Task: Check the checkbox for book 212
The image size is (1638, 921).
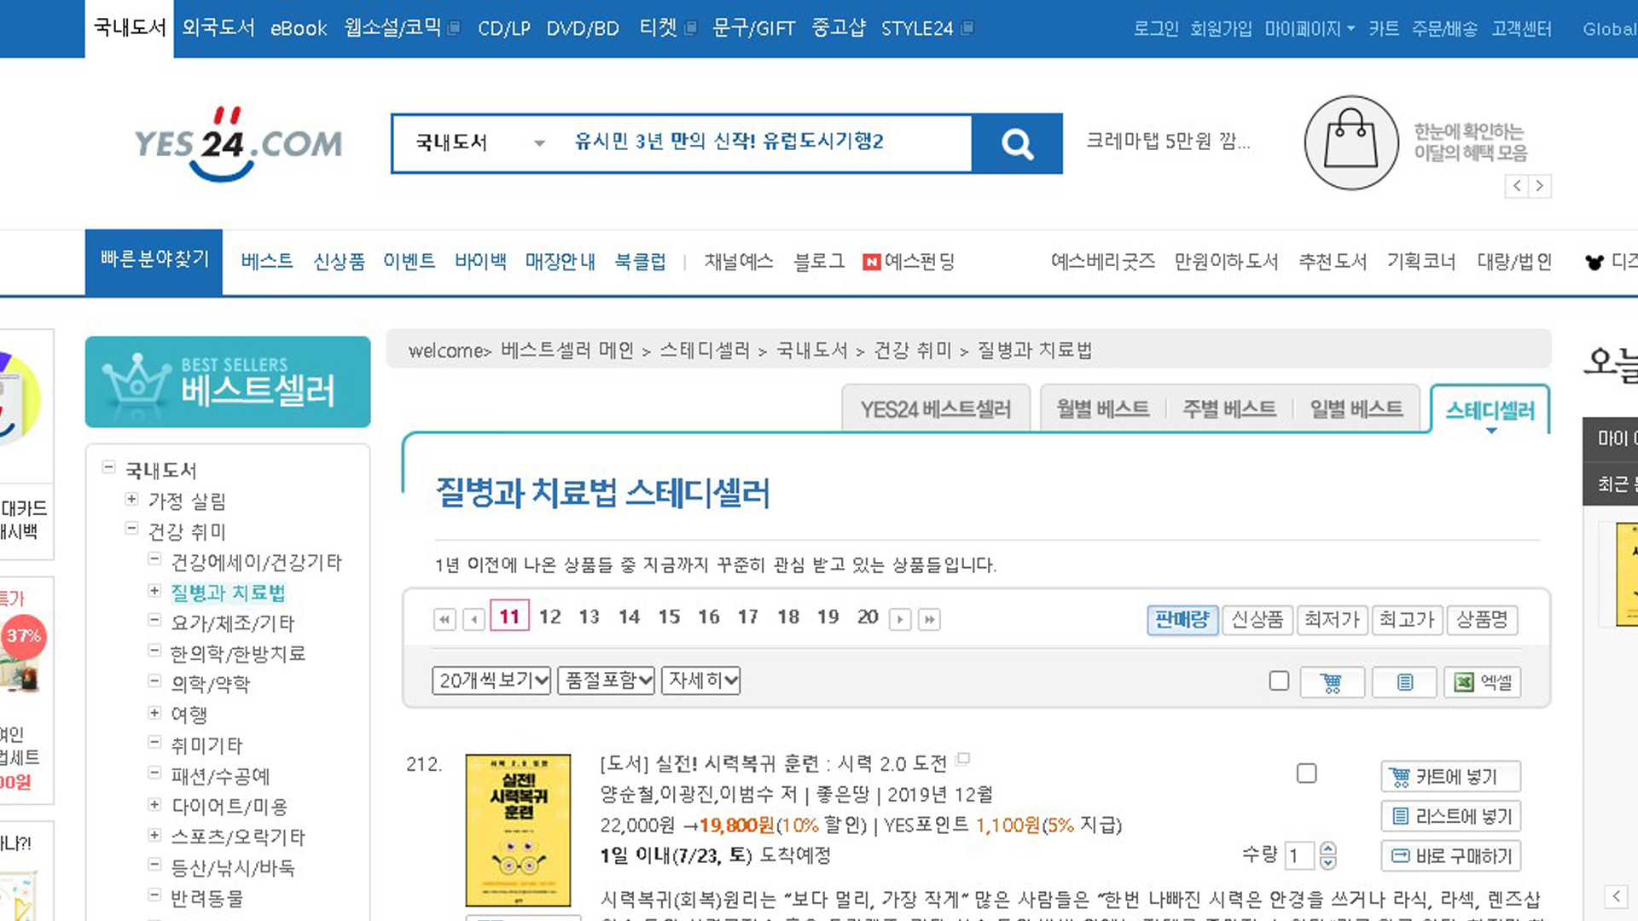Action: (x=1306, y=773)
